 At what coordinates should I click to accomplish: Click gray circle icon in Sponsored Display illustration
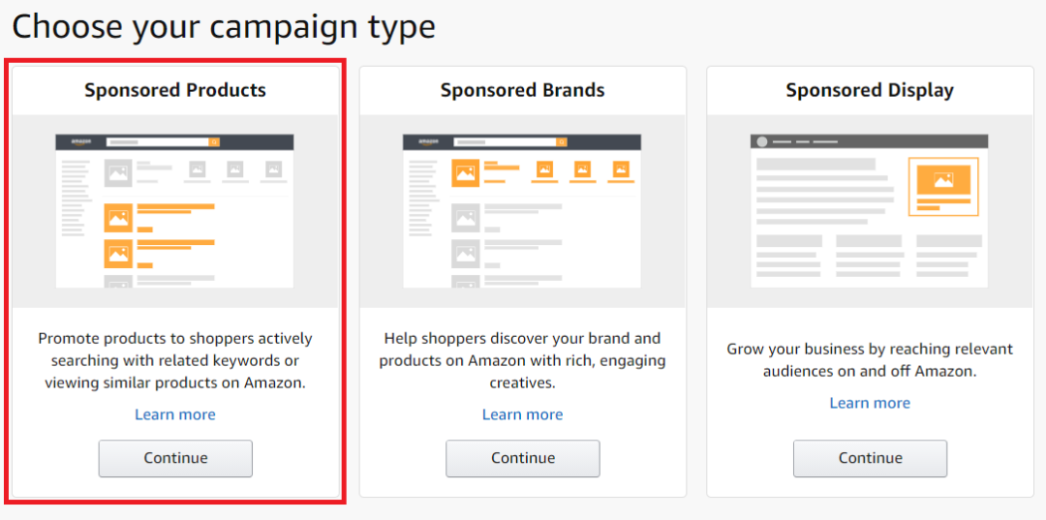[x=762, y=141]
